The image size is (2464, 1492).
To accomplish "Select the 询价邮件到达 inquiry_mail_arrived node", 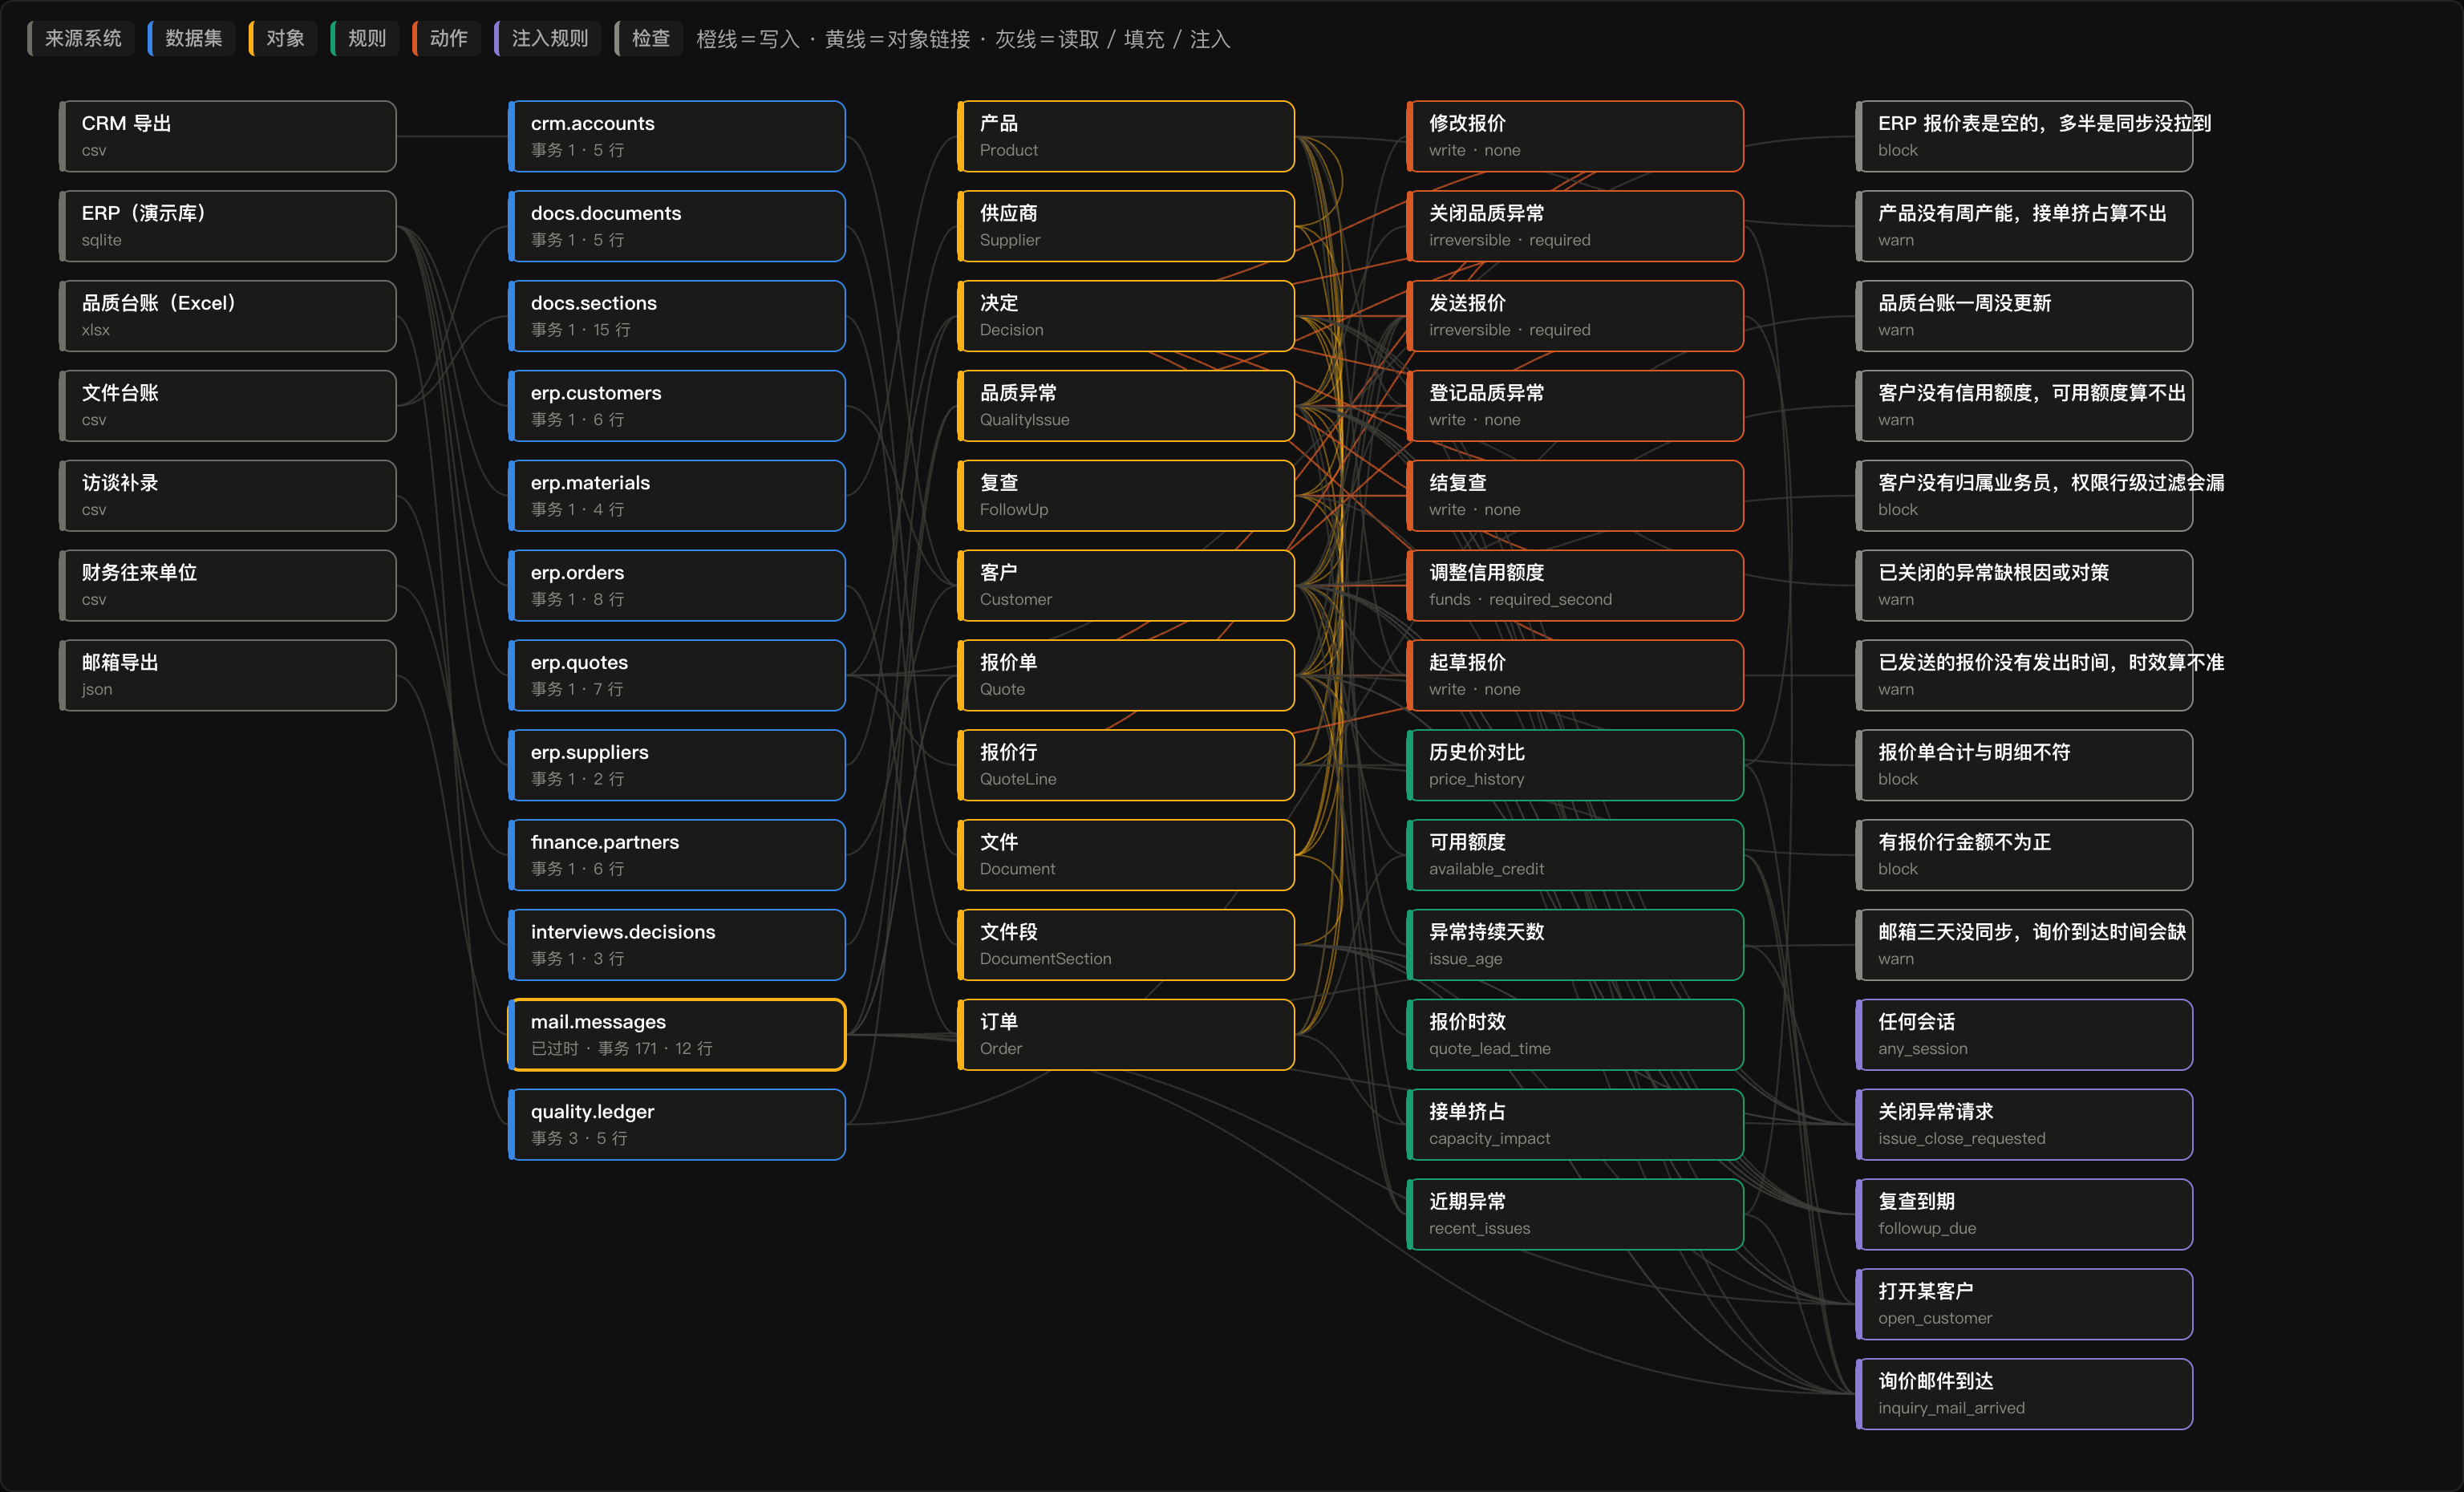I will (x=2024, y=1394).
